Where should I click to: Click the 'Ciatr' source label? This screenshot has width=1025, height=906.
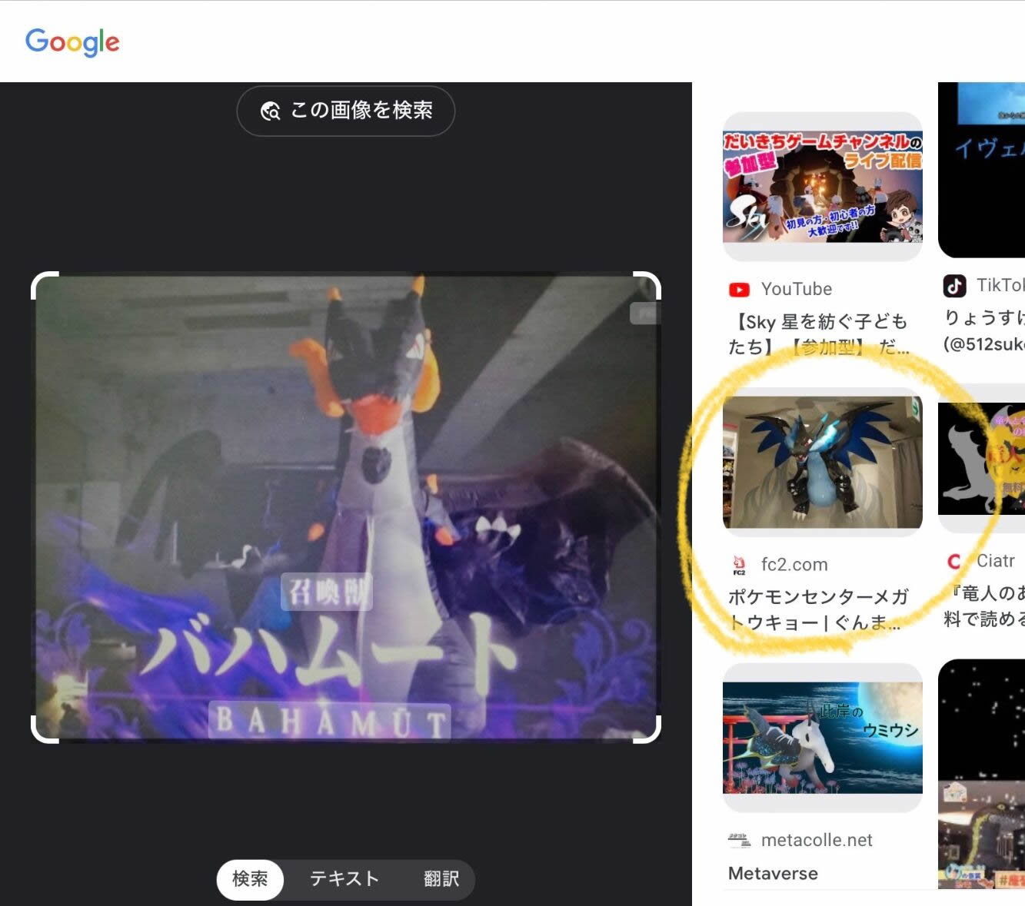(996, 561)
